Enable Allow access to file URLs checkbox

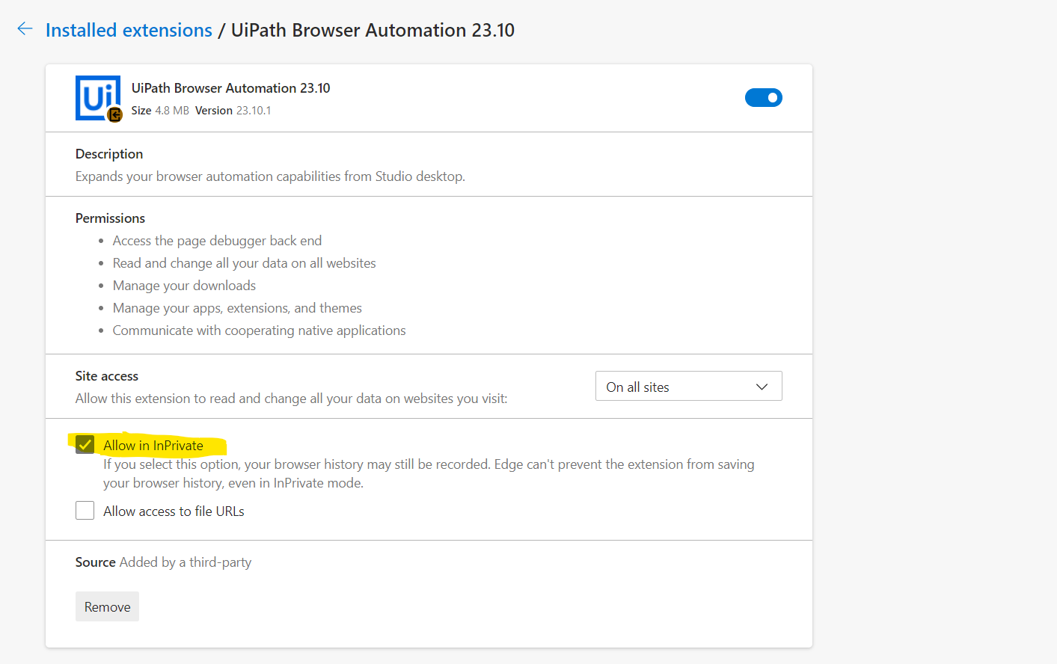(85, 511)
